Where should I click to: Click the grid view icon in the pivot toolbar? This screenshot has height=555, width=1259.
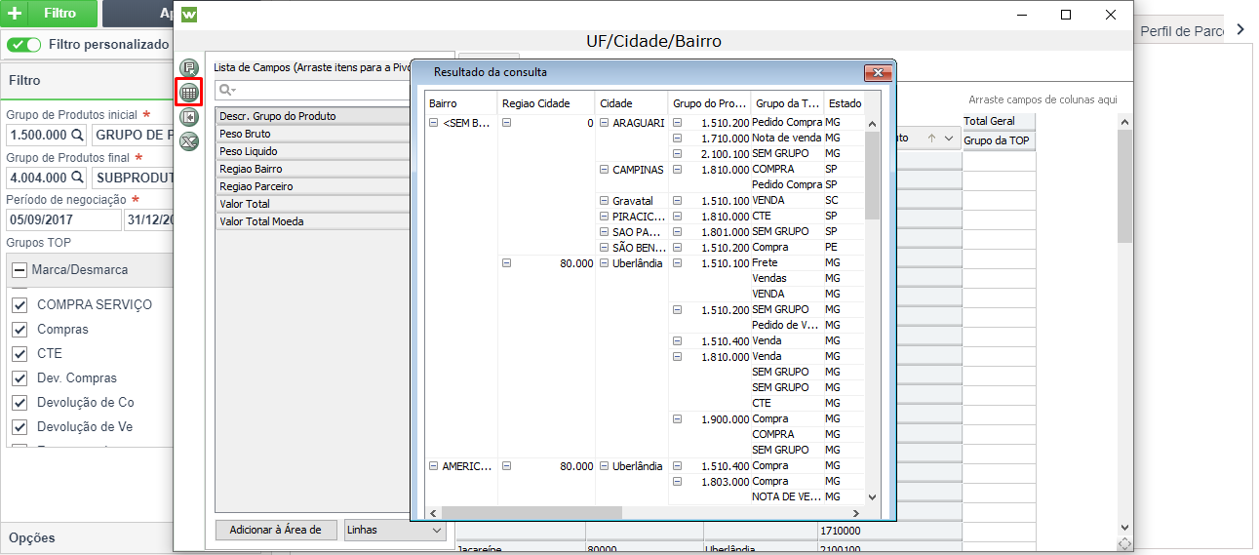coord(189,93)
